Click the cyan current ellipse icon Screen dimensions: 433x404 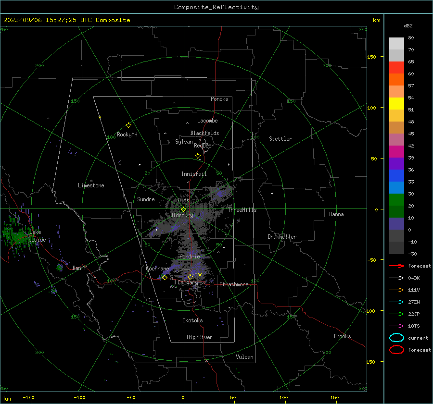click(396, 338)
